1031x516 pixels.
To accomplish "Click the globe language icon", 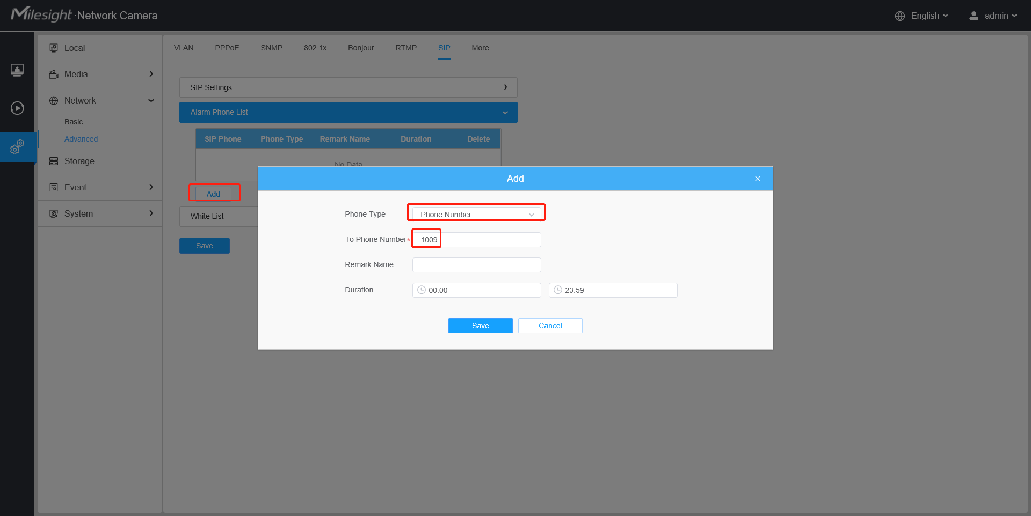I will 900,16.
